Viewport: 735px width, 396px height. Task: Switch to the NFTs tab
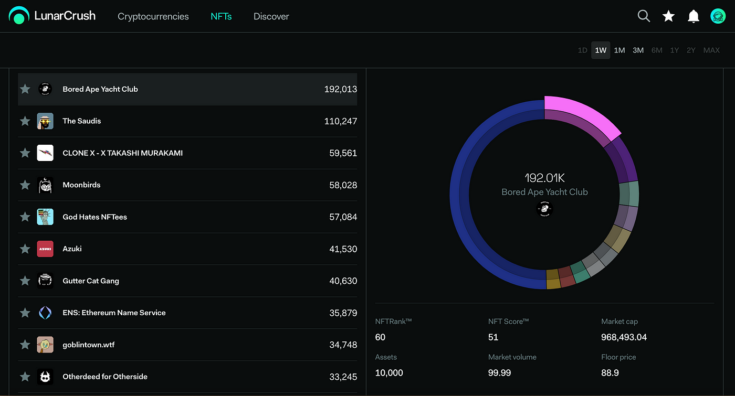[221, 16]
